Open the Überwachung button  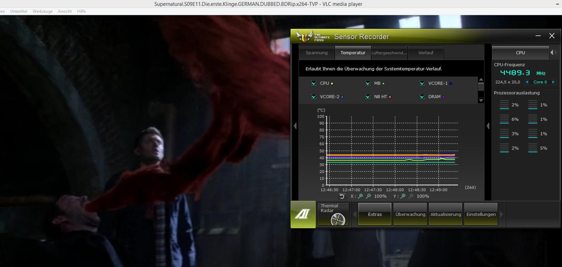pyautogui.click(x=410, y=214)
